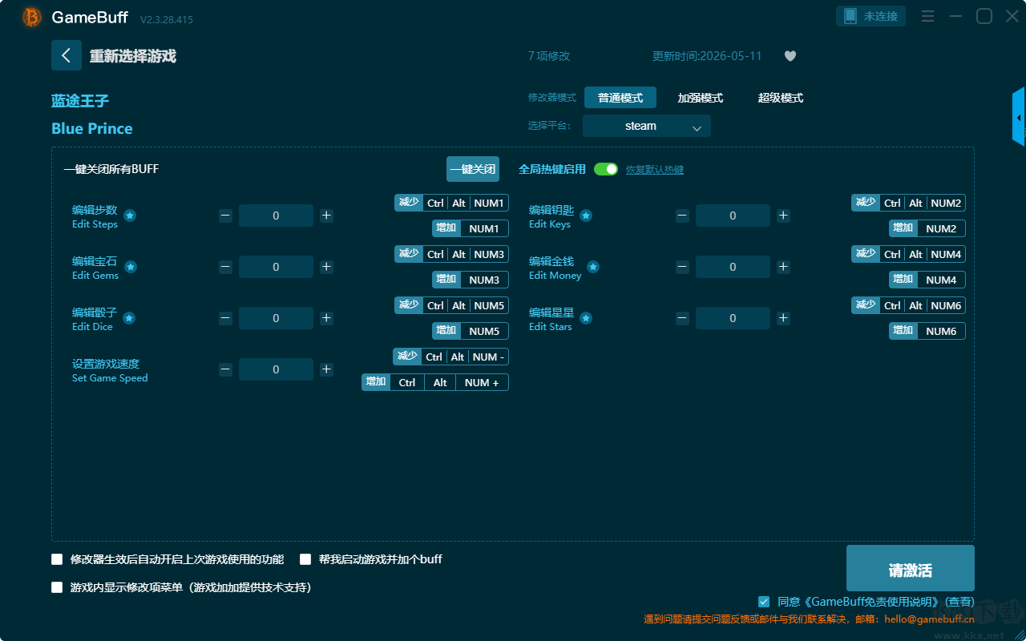
Task: Increase Edit Steps with plus button
Action: 326,216
